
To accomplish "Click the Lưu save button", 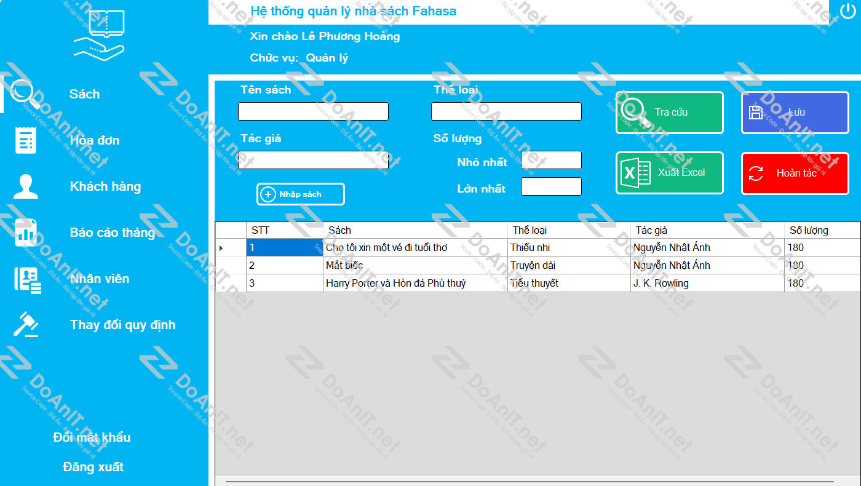I will tap(795, 113).
